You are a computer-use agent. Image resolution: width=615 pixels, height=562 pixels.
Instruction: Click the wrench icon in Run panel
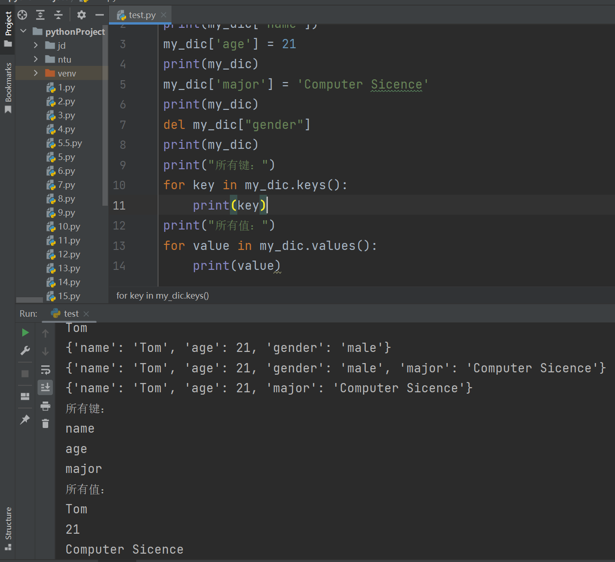click(x=25, y=351)
